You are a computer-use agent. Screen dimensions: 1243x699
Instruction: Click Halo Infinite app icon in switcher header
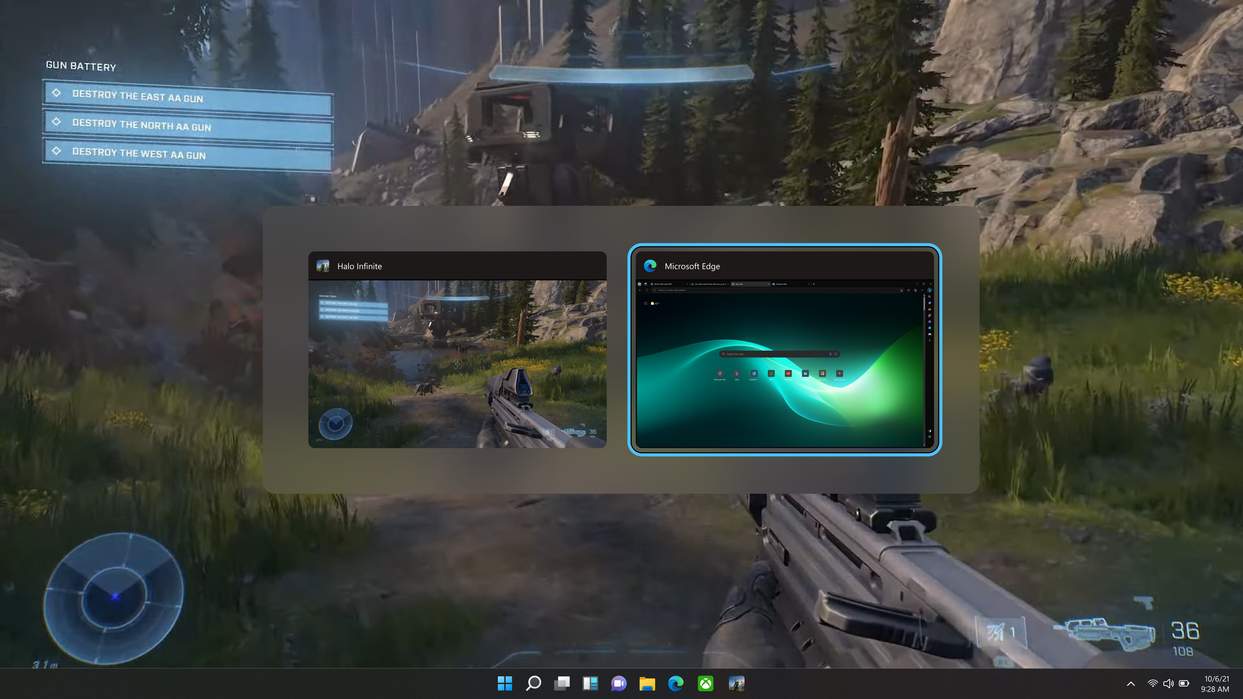pos(323,266)
